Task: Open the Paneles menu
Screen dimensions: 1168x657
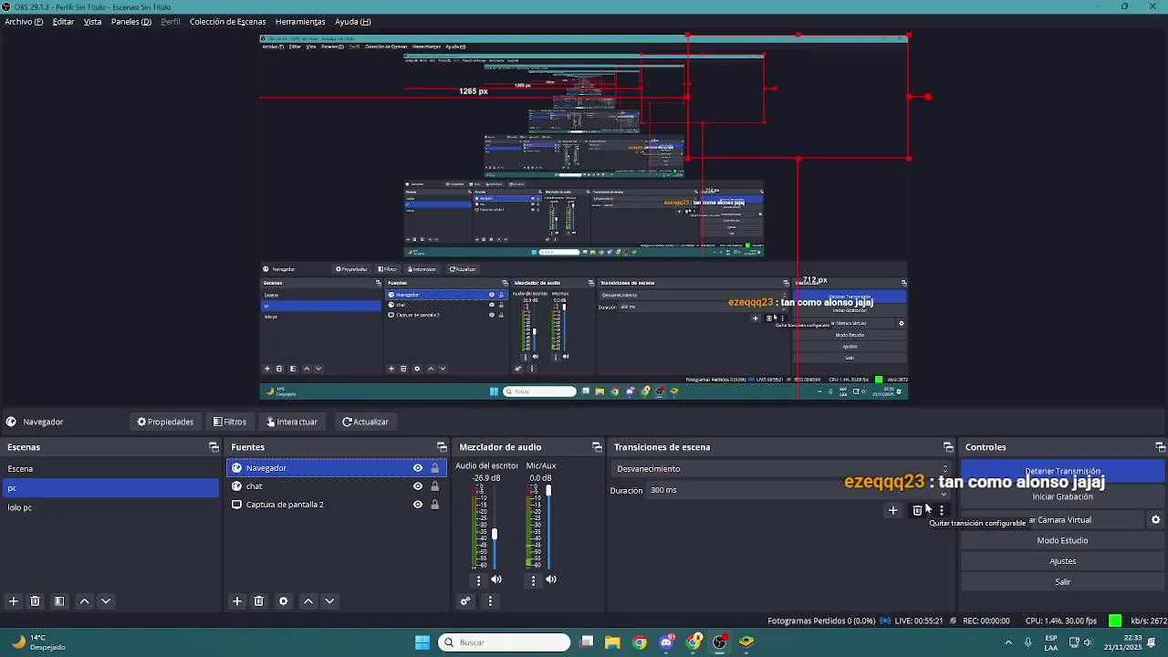Action: click(131, 22)
